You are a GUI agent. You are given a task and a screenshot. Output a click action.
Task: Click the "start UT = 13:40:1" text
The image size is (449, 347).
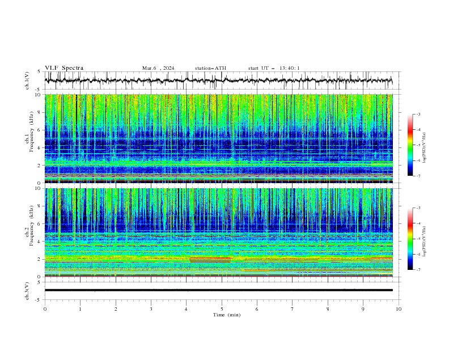274,68
